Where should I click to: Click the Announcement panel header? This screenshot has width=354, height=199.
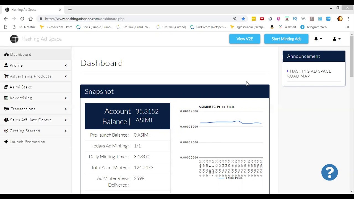[x=314, y=56]
